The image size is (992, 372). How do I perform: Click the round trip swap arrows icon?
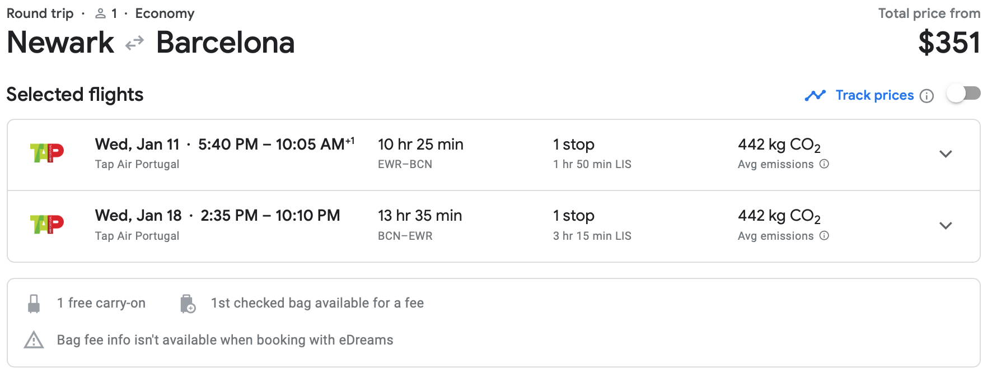134,43
